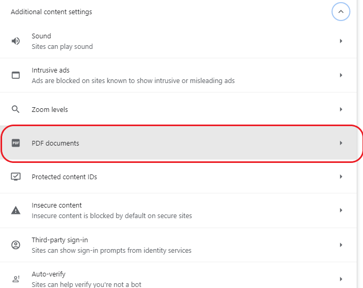The width and height of the screenshot is (363, 288).
Task: Open the Protected content IDs label
Action: click(x=64, y=177)
